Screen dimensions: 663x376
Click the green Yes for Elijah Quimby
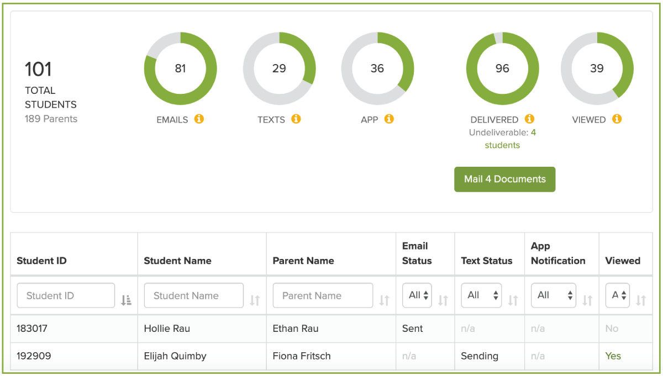[x=613, y=356]
